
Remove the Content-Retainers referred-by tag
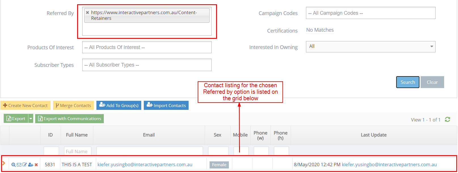tap(88, 12)
